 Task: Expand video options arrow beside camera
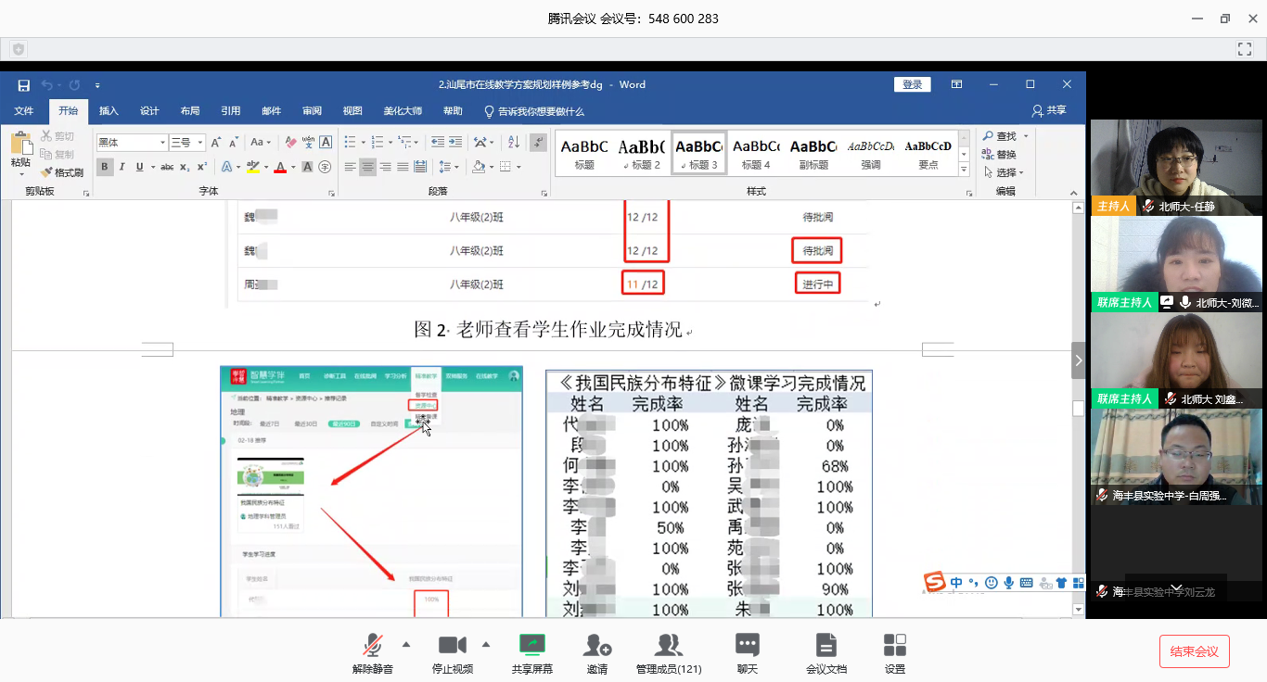tap(486, 644)
